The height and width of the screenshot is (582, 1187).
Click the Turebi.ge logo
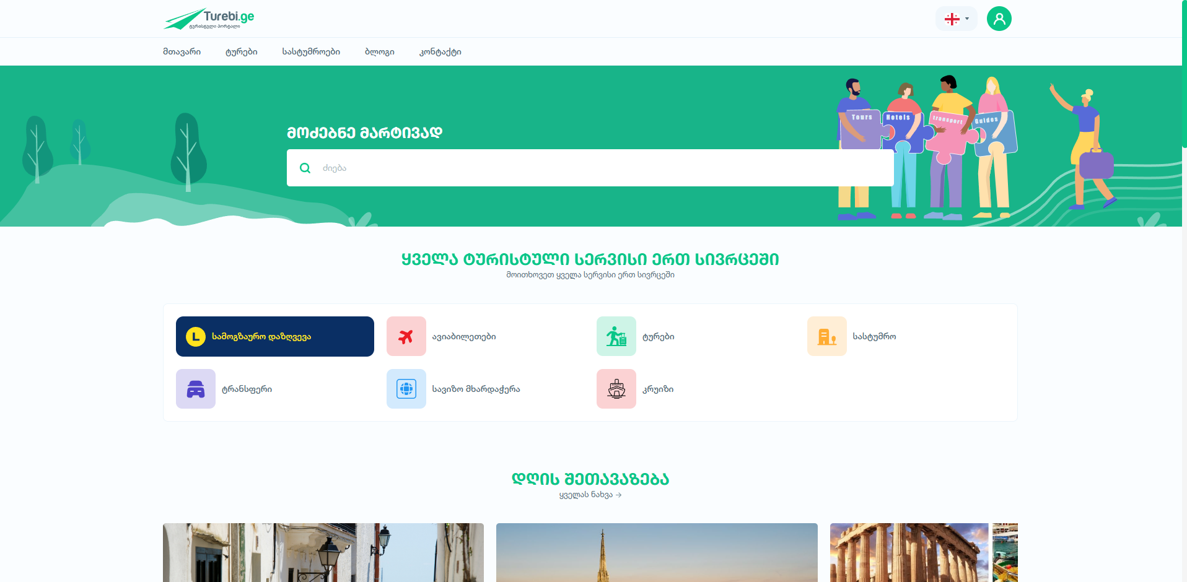click(209, 19)
